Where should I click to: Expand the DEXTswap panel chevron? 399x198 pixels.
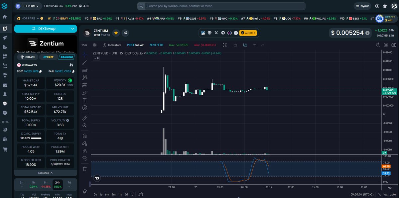73,29
